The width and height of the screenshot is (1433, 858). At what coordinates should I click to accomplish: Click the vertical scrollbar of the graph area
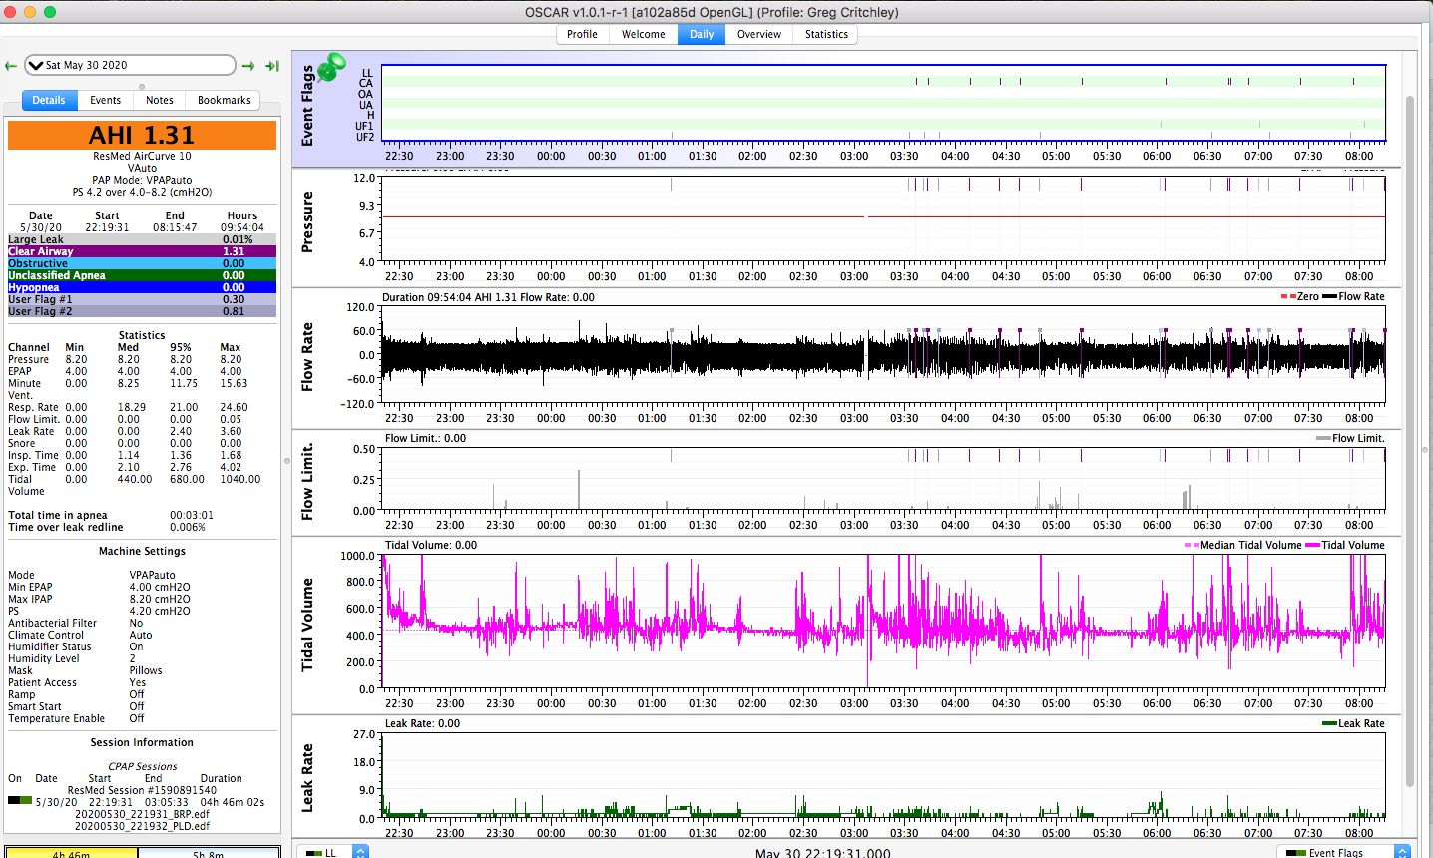coord(1409,439)
